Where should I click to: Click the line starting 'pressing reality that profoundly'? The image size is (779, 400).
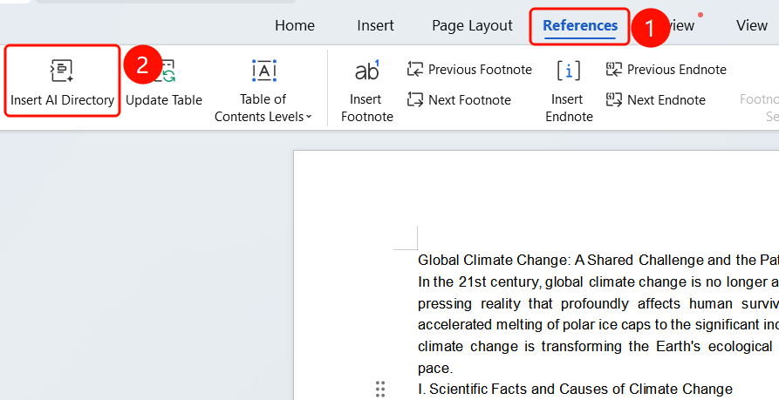pos(598,303)
